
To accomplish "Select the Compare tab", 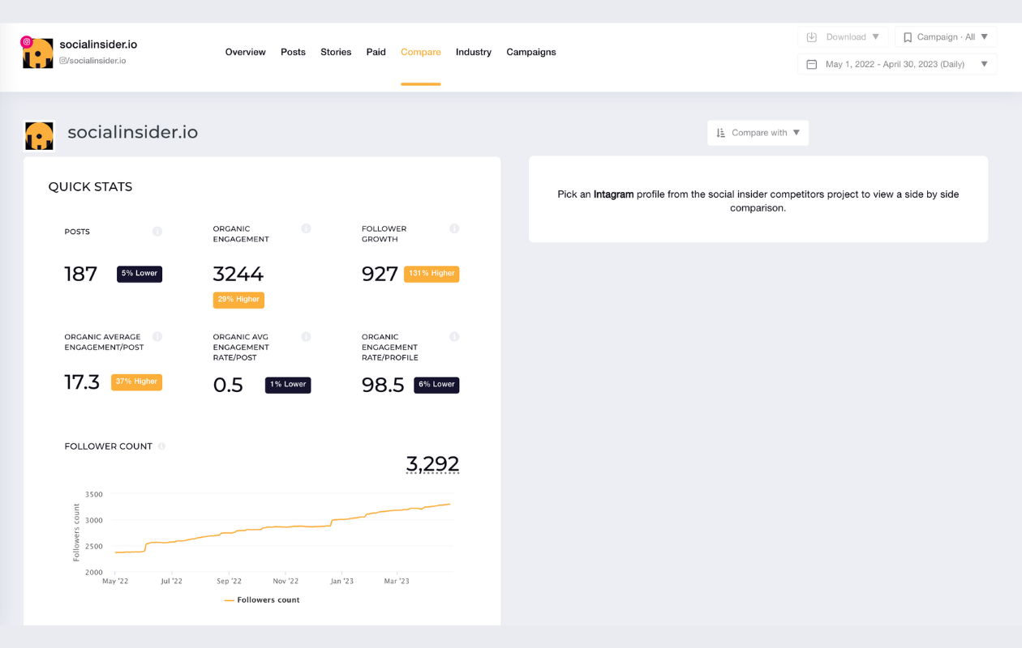I will 421,52.
